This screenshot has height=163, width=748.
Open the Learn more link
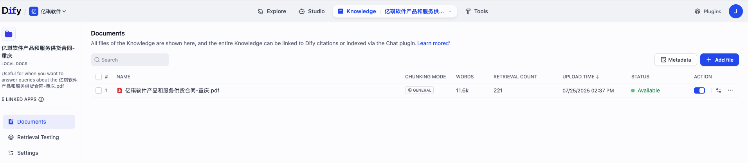(433, 43)
